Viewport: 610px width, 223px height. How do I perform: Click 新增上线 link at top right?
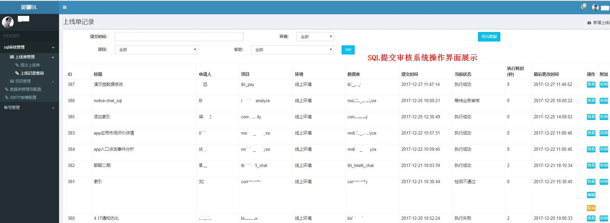coord(599,23)
